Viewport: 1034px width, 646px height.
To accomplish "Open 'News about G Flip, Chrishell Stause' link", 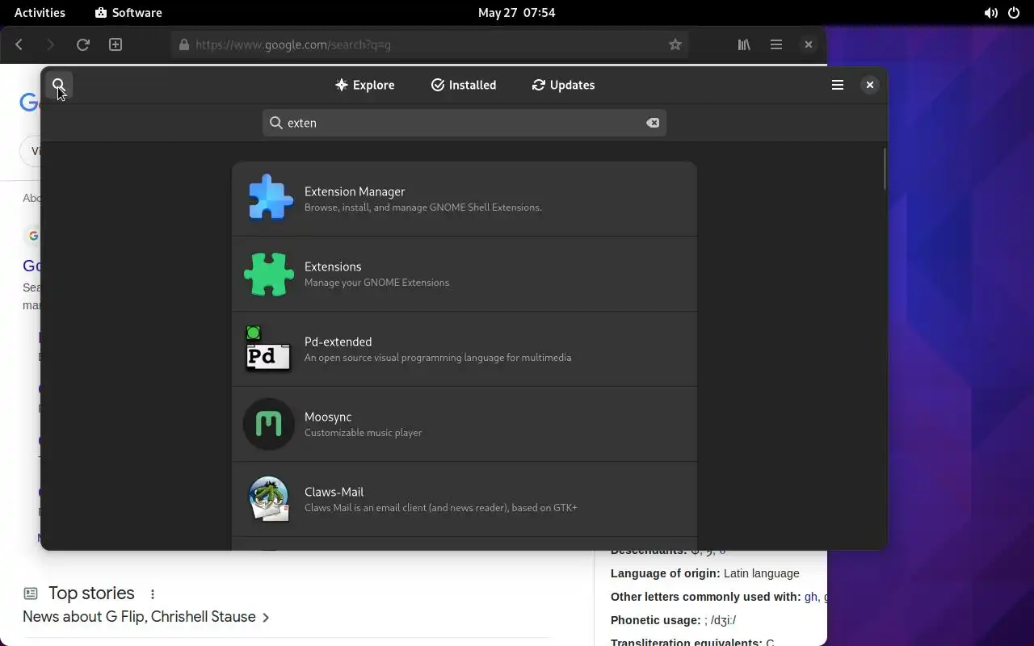I will coord(146,617).
